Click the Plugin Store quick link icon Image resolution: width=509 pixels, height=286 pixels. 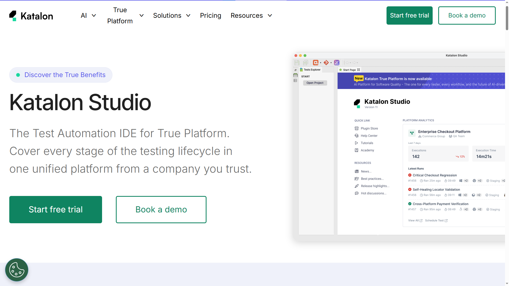(x=357, y=128)
